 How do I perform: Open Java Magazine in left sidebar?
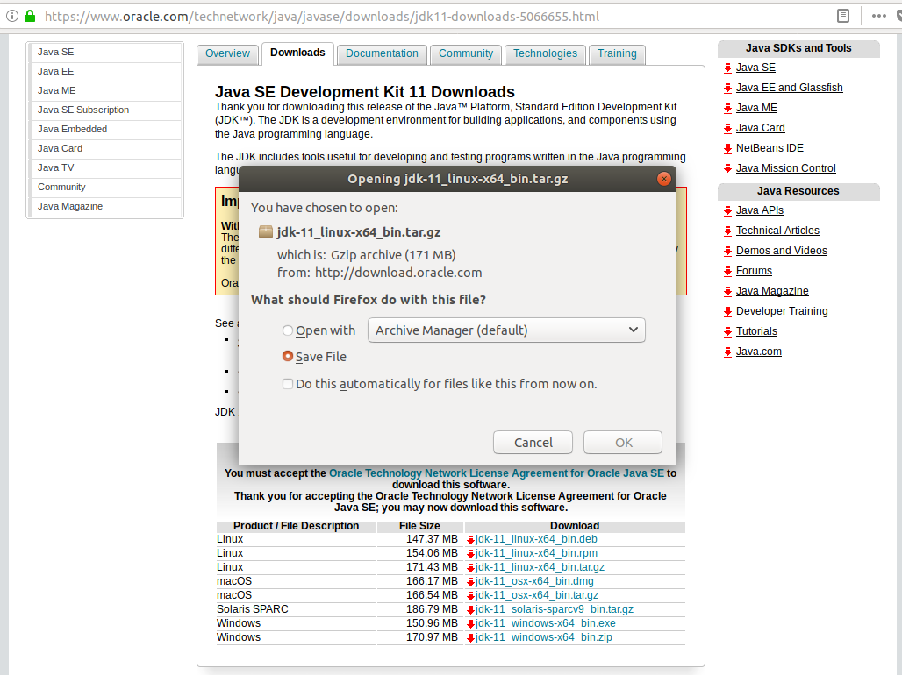[106, 206]
